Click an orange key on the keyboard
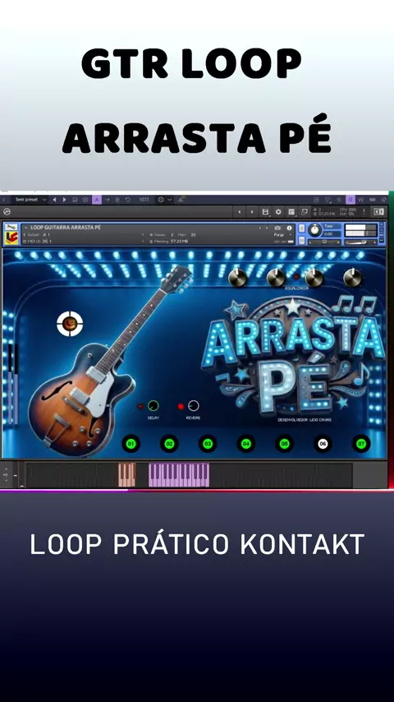 (127, 475)
